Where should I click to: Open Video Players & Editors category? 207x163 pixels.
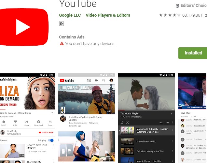(108, 15)
